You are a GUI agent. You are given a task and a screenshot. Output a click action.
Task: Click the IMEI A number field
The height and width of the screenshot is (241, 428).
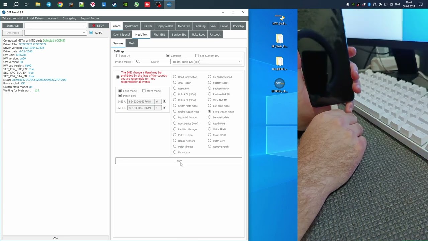(x=140, y=101)
